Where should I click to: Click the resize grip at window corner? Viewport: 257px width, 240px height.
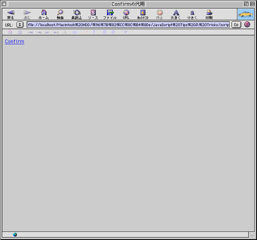(252, 235)
